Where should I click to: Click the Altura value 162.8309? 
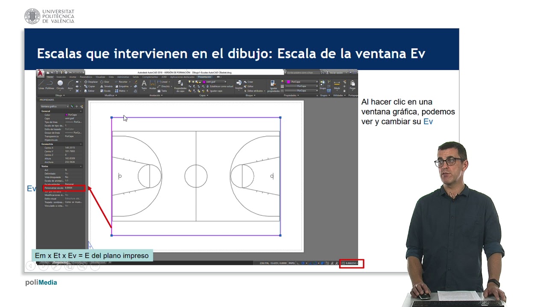[x=70, y=158]
